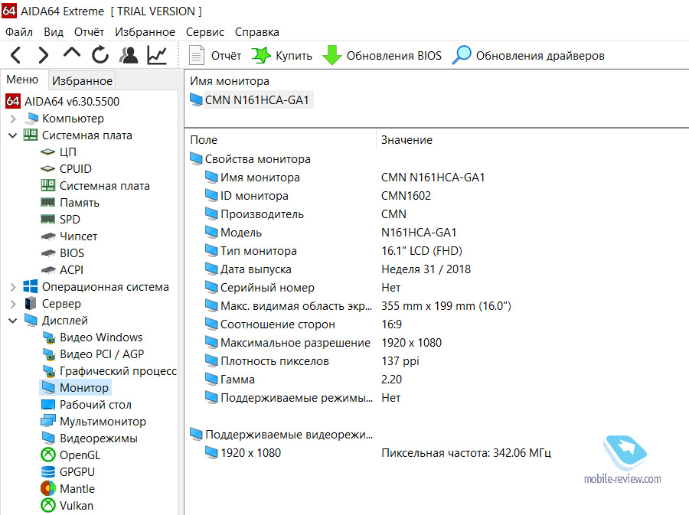The image size is (689, 515).
Task: Select Мультимонитор in the tree
Action: (x=93, y=422)
